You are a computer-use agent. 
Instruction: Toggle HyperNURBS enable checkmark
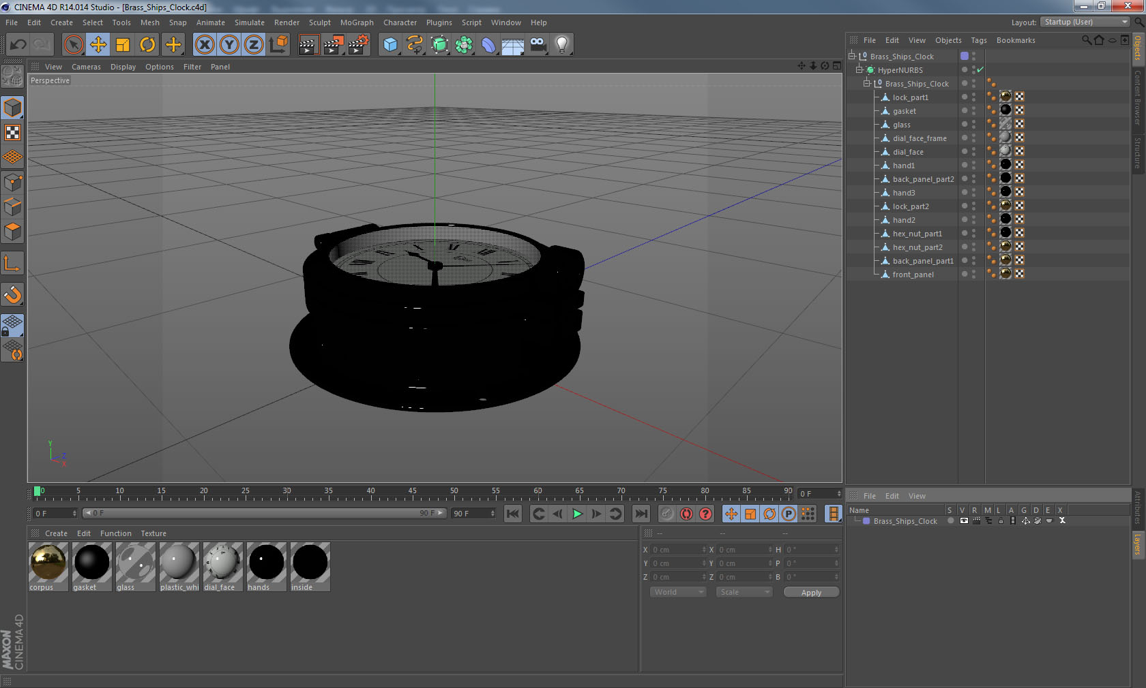pos(980,69)
